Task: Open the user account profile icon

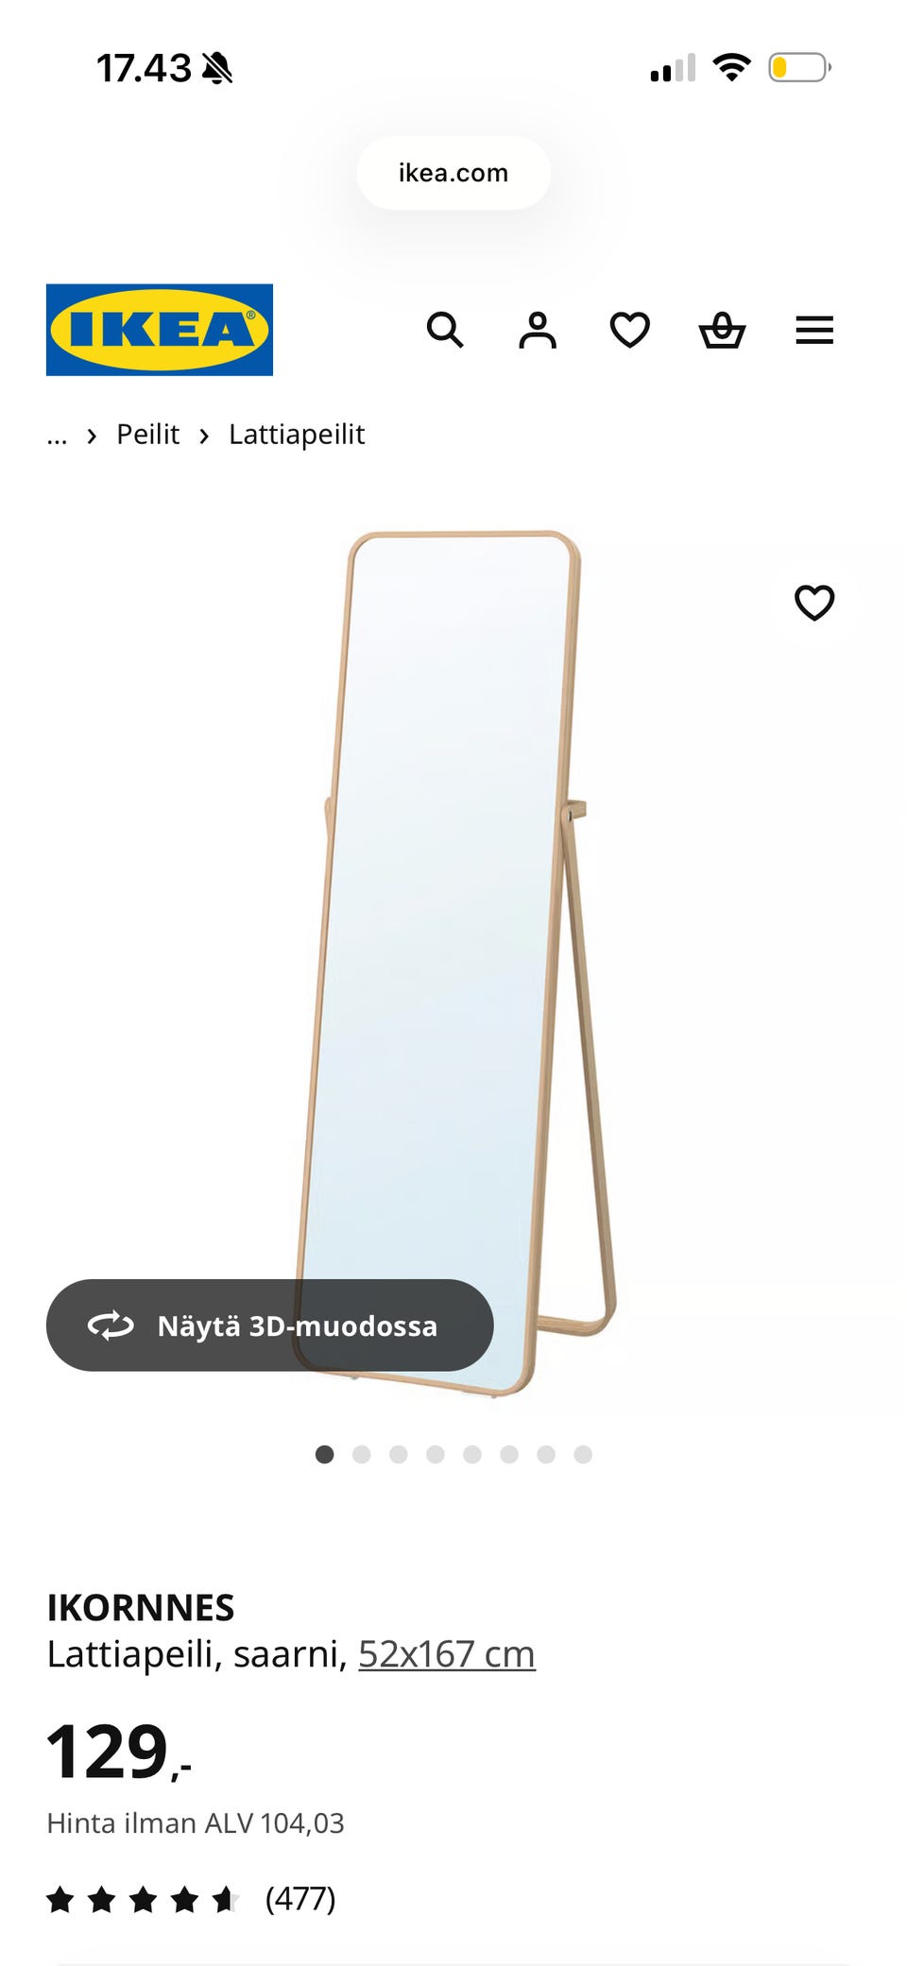Action: pos(538,330)
